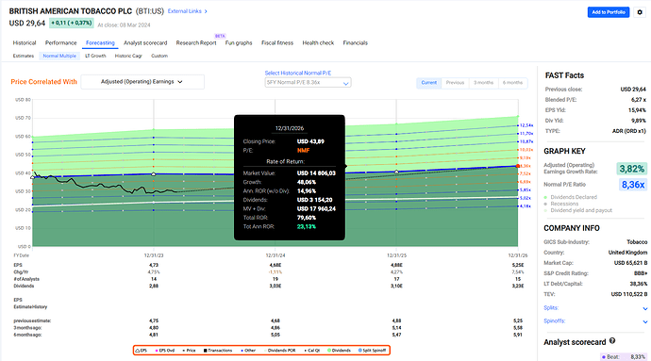The image size is (651, 361).
Task: Toggle Other legend item
Action: point(248,351)
